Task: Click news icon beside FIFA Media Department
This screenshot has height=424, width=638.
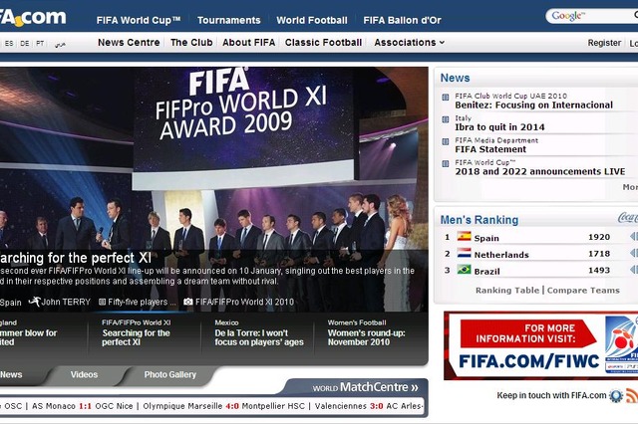Action: (446, 141)
